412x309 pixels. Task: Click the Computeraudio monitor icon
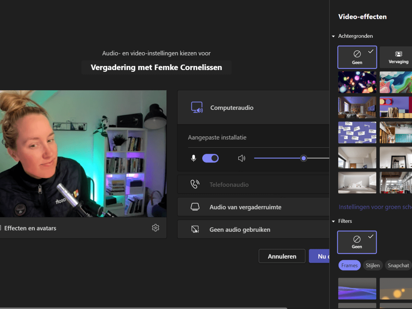click(197, 107)
